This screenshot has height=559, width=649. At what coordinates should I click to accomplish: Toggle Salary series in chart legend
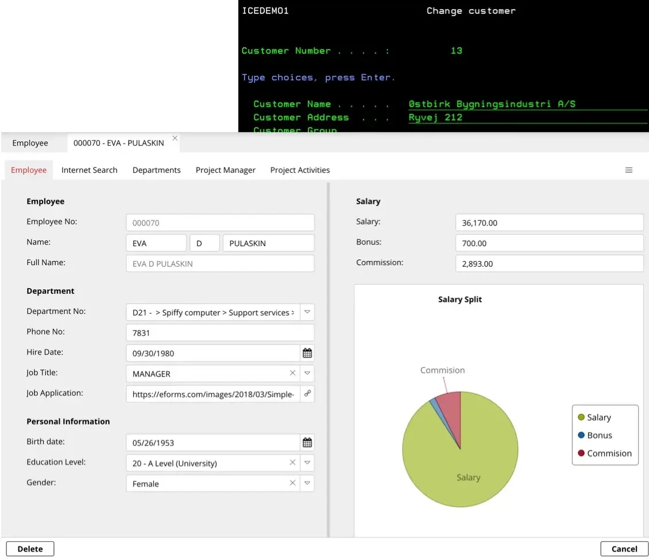click(x=594, y=417)
